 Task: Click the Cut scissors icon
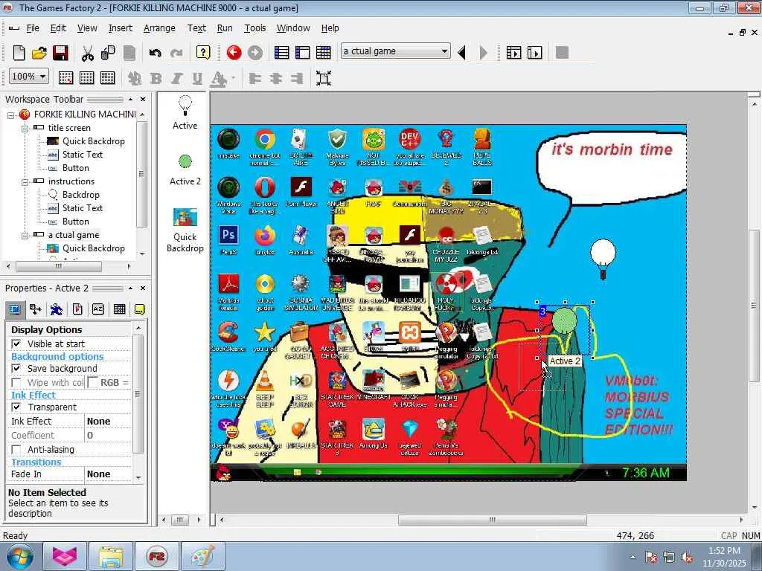pos(88,53)
